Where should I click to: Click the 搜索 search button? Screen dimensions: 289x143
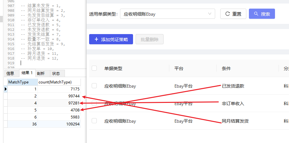(x=262, y=14)
